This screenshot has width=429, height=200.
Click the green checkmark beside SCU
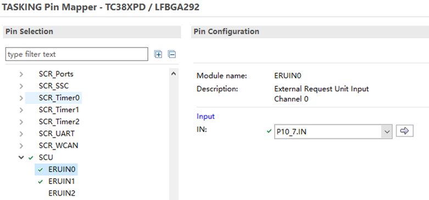(31, 158)
